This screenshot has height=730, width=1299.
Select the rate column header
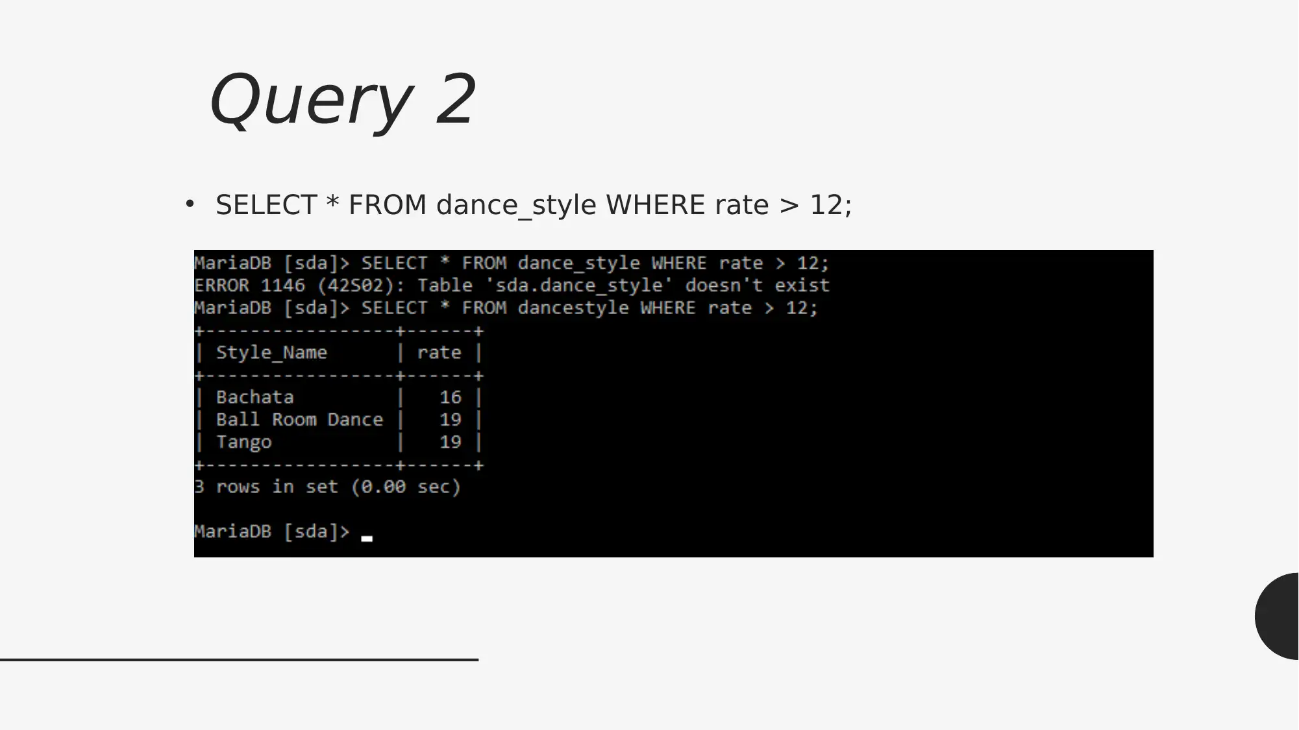point(439,352)
